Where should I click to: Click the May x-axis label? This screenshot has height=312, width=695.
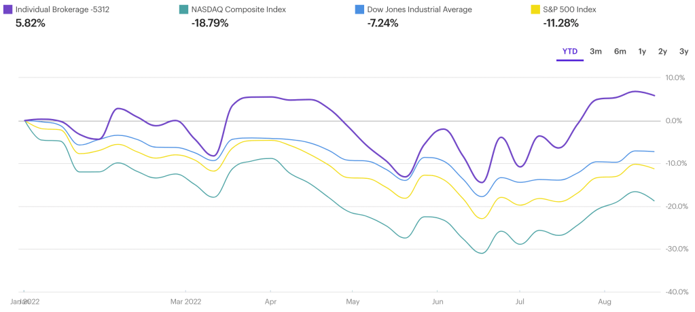tap(353, 300)
